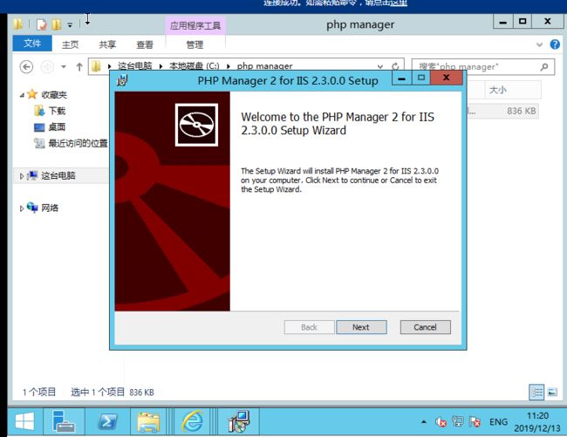Open the 管理 ribbon tab
Viewport: 567px width, 437px height.
point(195,44)
